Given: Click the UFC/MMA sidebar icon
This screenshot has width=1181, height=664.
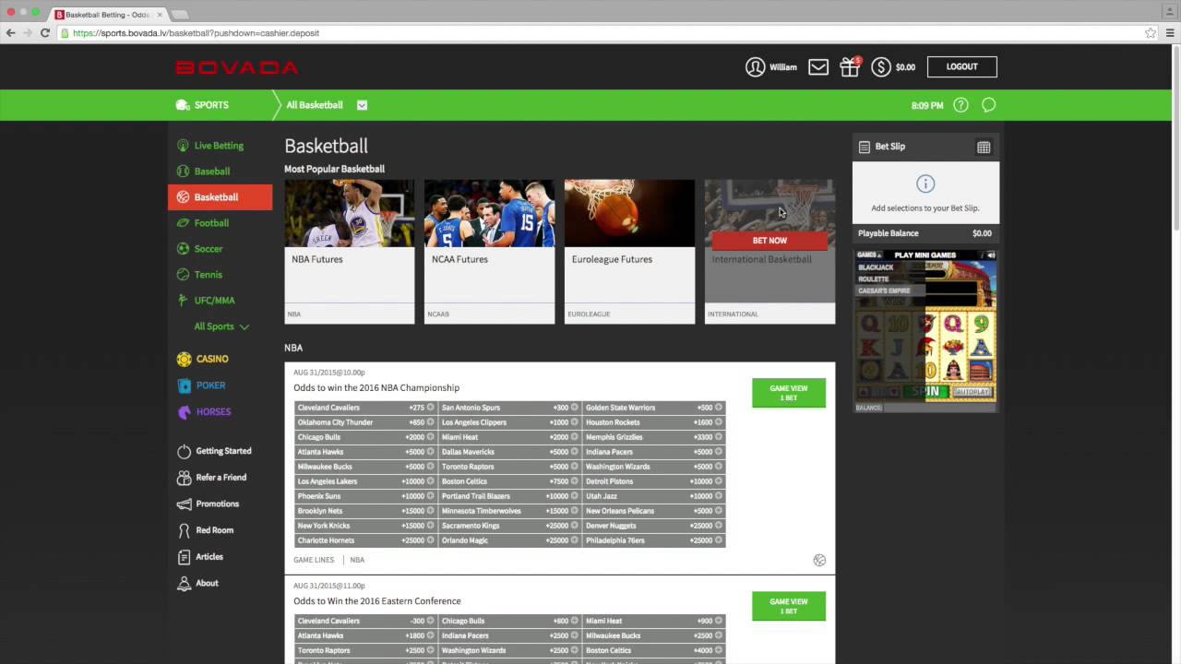Looking at the screenshot, I should point(183,301).
